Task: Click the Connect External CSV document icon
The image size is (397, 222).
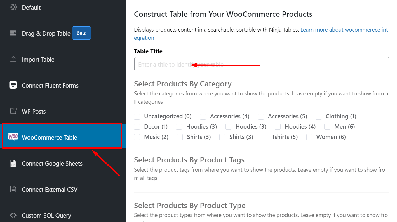Action: pyautogui.click(x=13, y=189)
